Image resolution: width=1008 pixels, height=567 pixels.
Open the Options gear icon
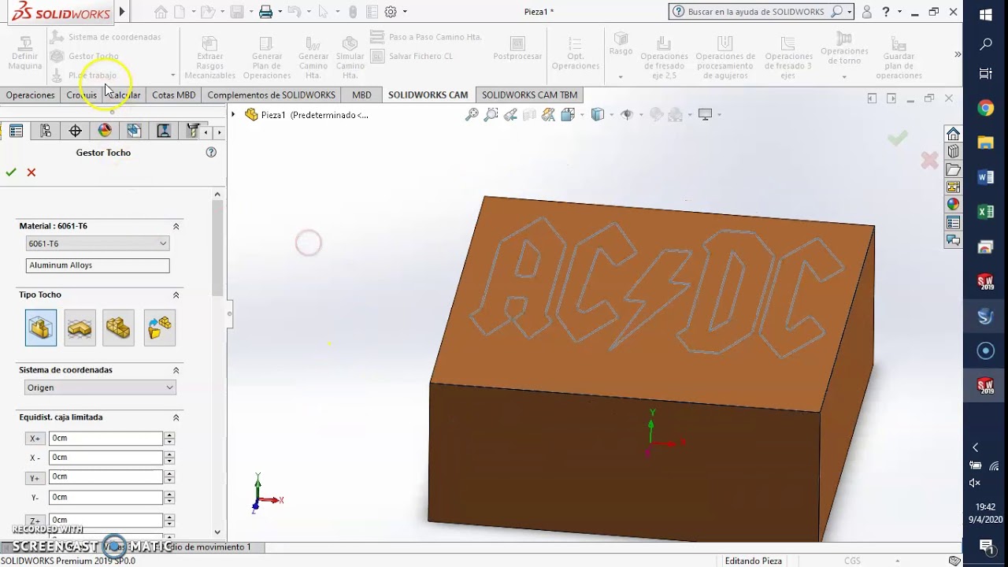[x=391, y=12]
